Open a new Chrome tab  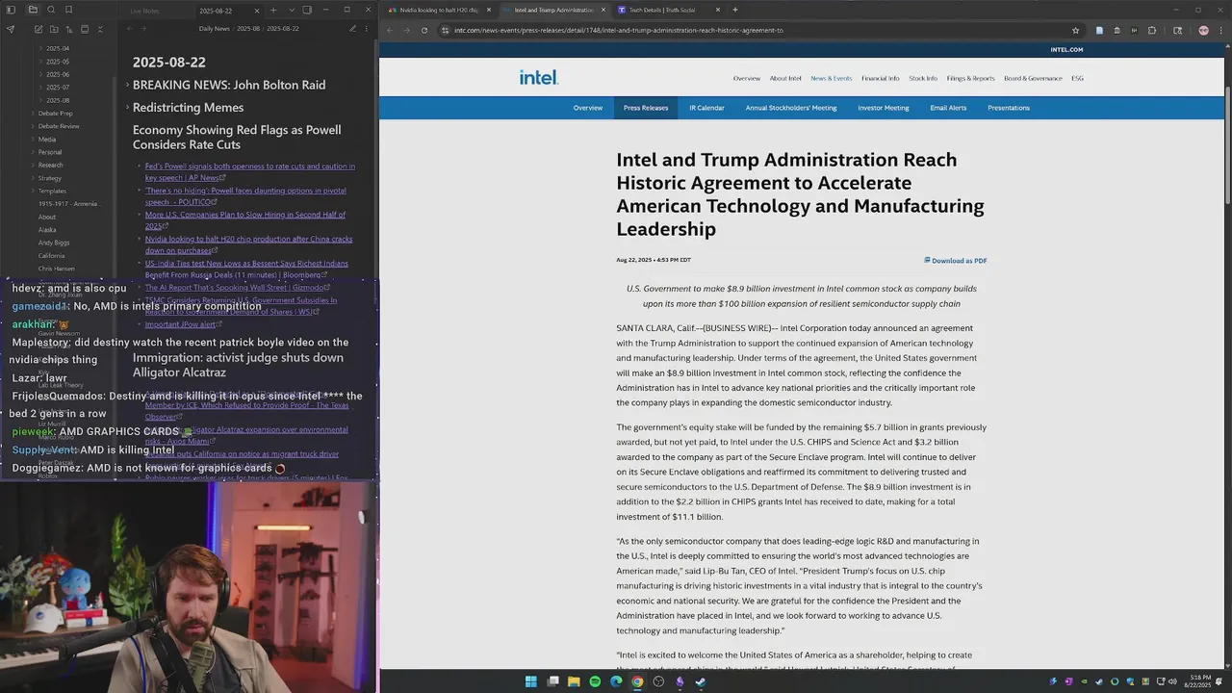pos(735,10)
